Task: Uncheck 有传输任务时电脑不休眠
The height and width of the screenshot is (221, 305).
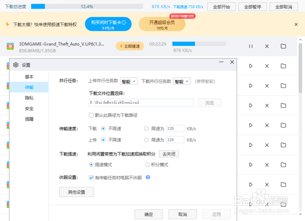Action: (x=91, y=178)
